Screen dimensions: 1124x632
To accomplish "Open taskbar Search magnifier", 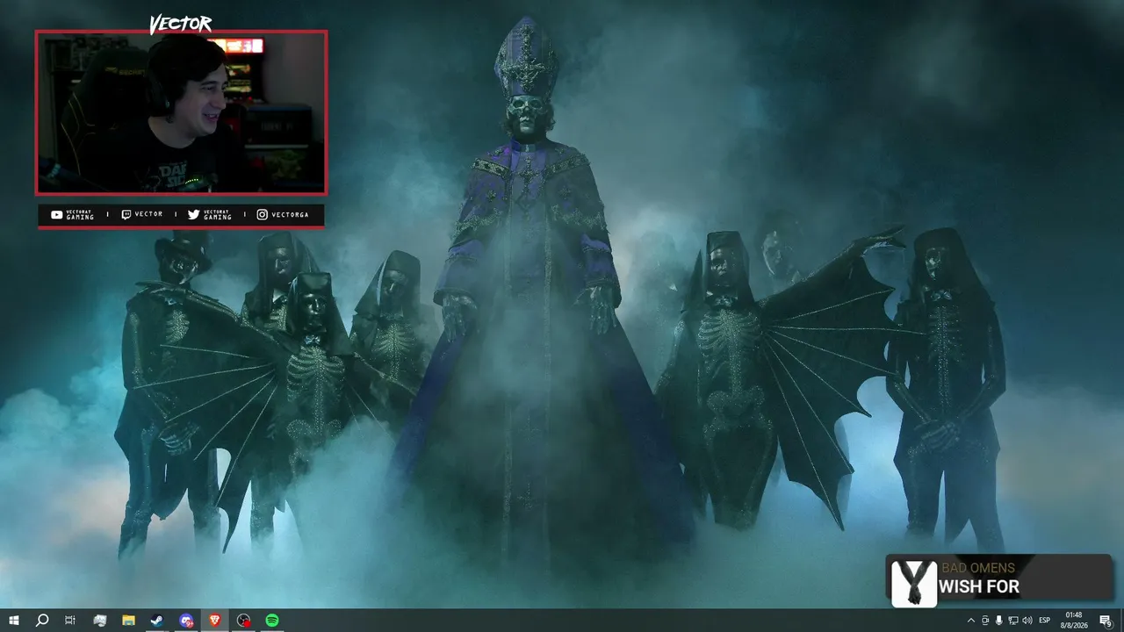I will pyautogui.click(x=41, y=621).
